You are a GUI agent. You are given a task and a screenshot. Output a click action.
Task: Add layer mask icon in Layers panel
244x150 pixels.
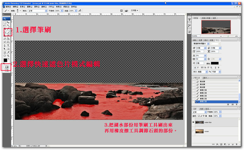221,144
